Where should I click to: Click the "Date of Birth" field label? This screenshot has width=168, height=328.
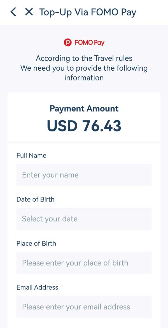coord(36,199)
